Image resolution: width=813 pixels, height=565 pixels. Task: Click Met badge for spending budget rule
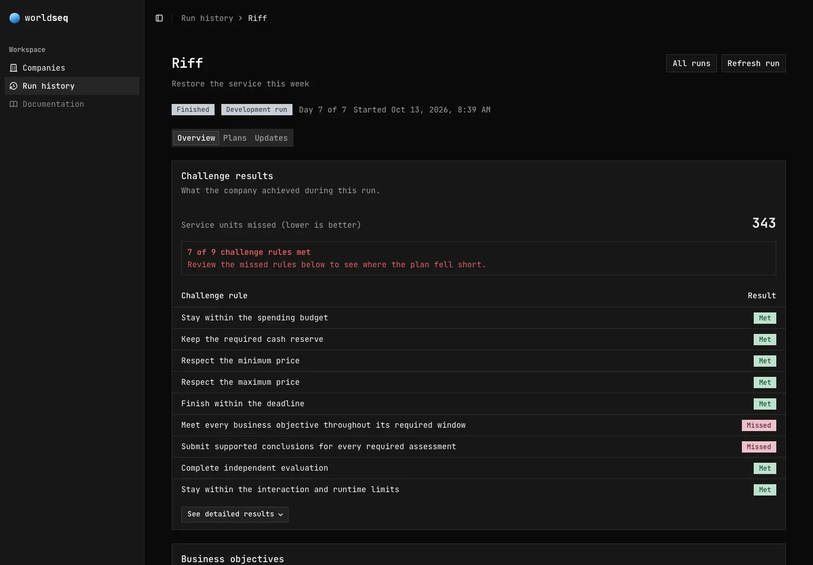click(765, 318)
